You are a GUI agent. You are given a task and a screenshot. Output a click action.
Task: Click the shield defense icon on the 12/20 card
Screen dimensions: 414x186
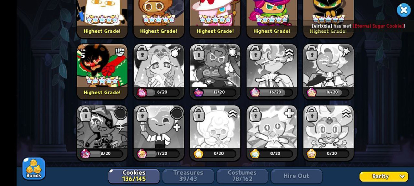[233, 52]
